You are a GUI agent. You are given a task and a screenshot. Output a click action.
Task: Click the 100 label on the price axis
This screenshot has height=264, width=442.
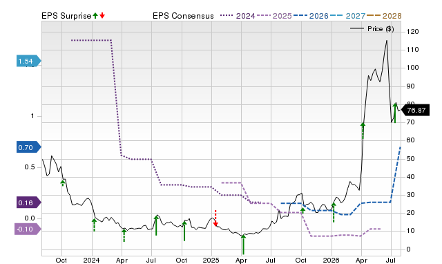(x=412, y=68)
